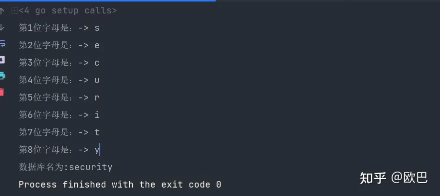Click the fifth letter output line r

tap(59, 97)
